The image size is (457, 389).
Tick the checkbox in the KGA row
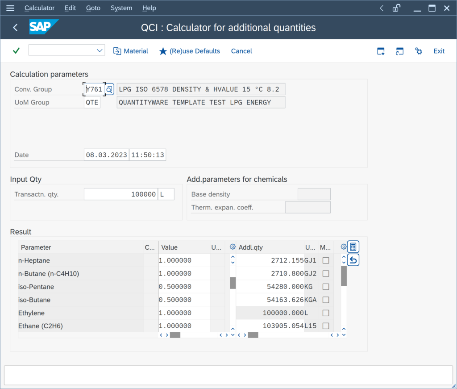pos(326,300)
